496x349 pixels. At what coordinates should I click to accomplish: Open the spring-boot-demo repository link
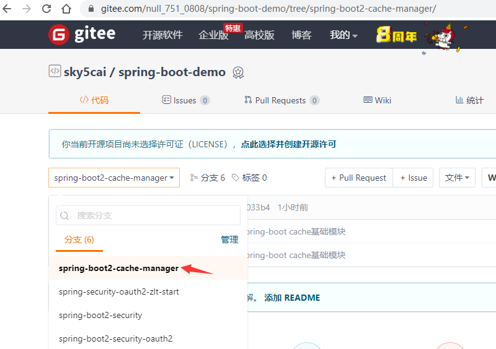tap(172, 72)
